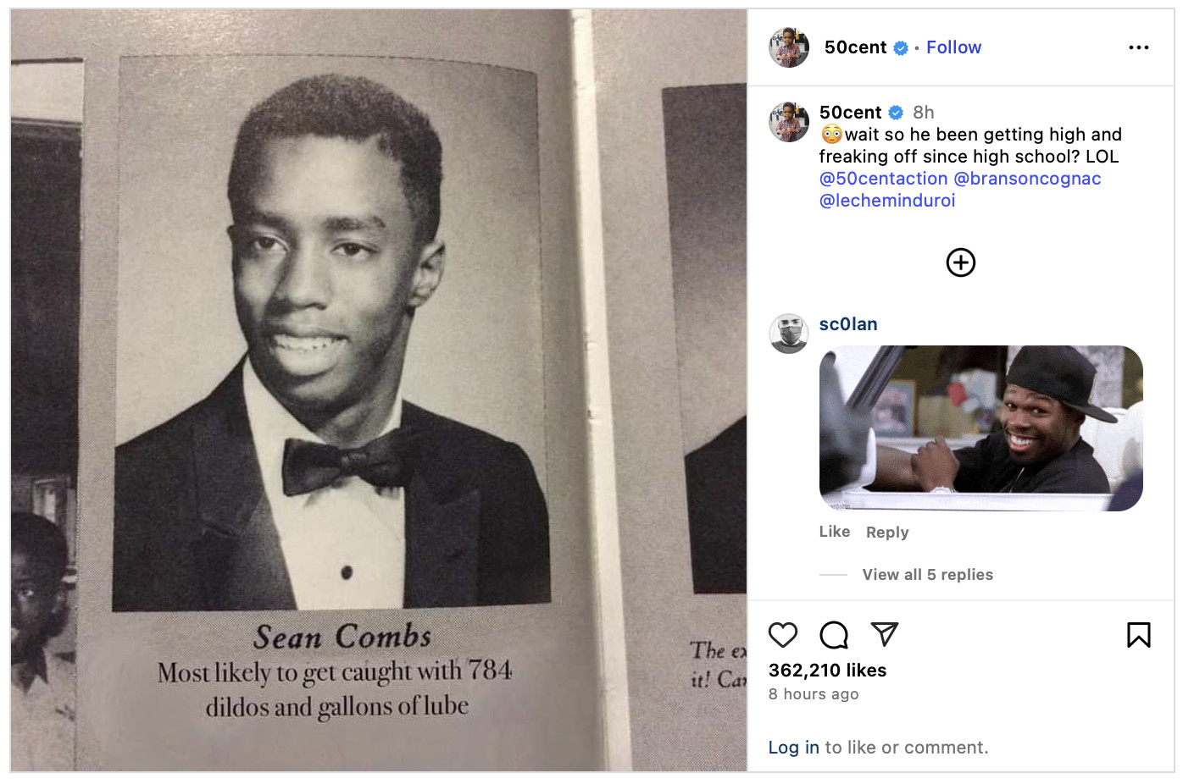Visit the @lechemindurol mention
This screenshot has height=784, width=1183.
click(x=887, y=201)
